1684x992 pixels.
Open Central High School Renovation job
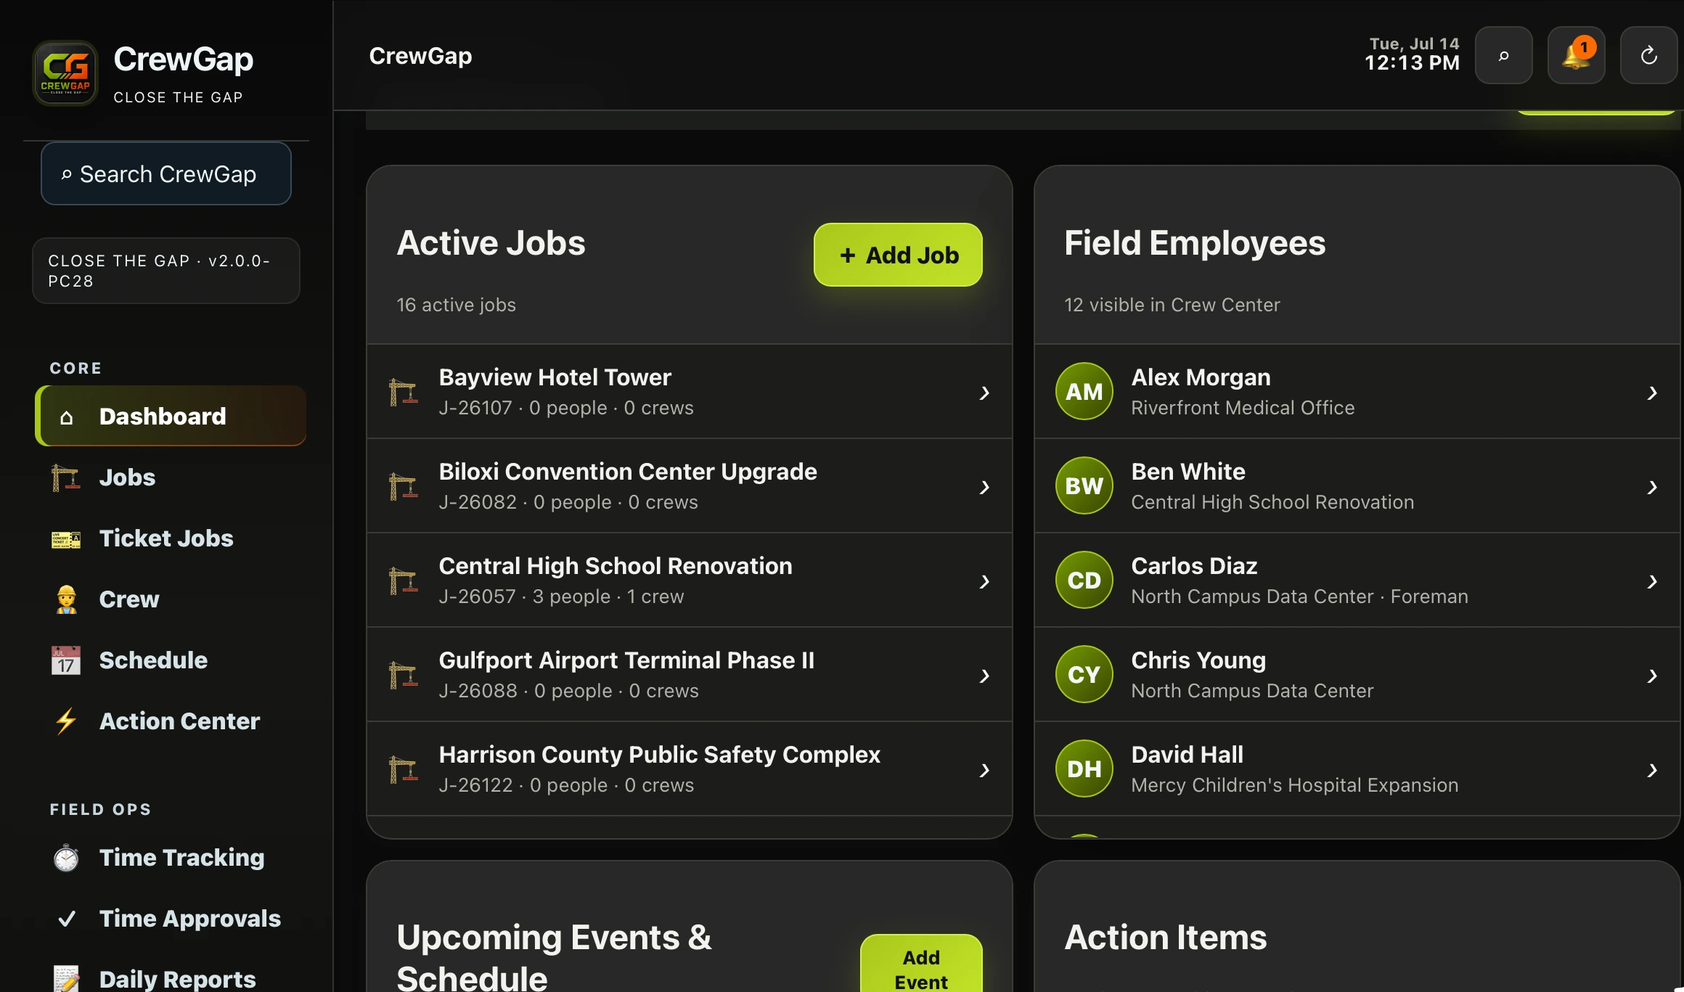pyautogui.click(x=690, y=581)
